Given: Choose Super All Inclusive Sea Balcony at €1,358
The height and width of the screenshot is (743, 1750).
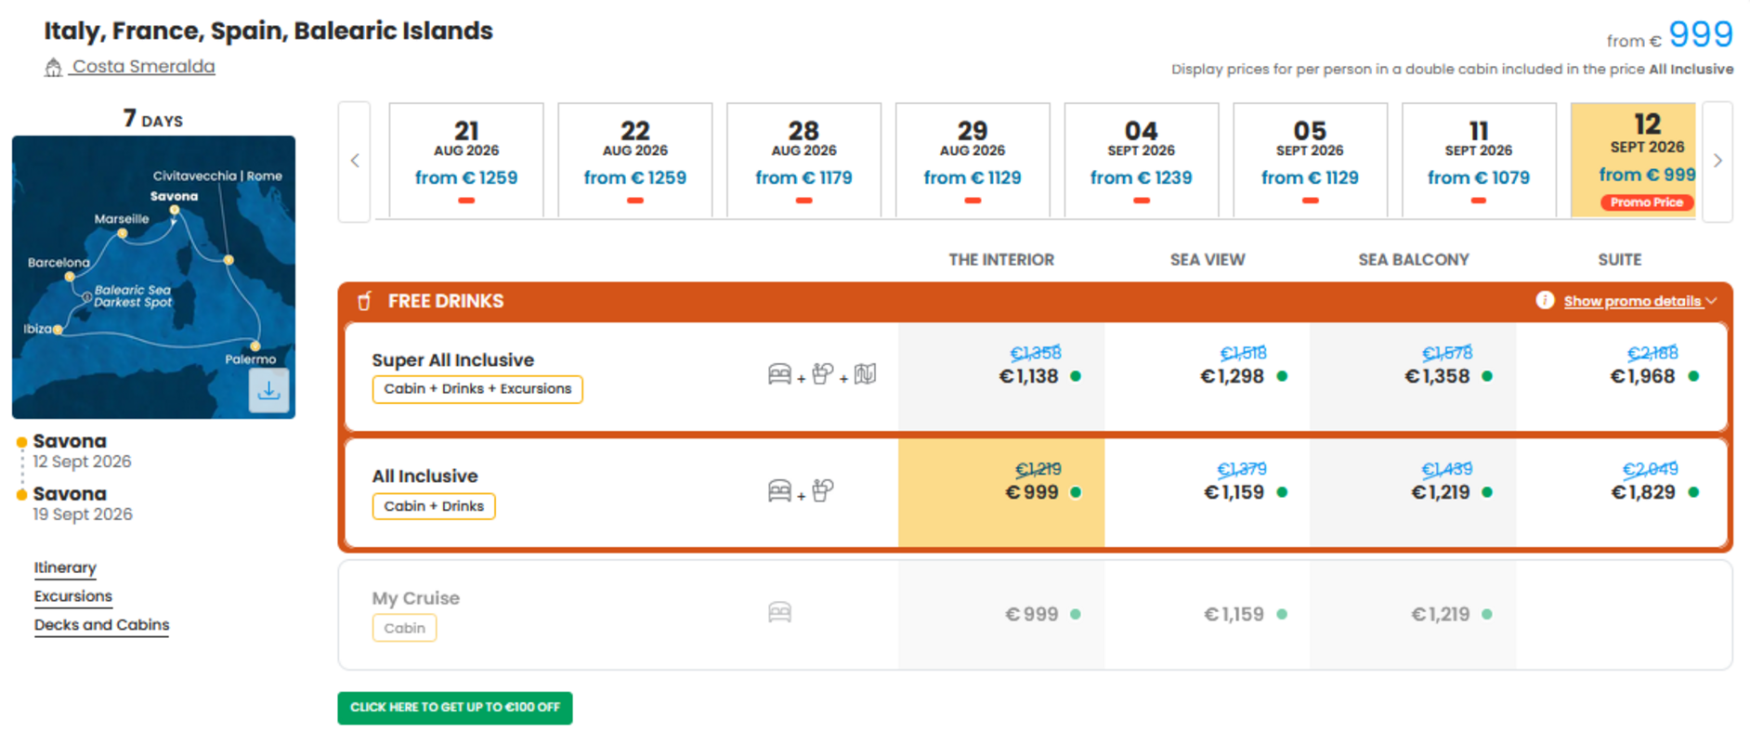Looking at the screenshot, I should pyautogui.click(x=1413, y=376).
